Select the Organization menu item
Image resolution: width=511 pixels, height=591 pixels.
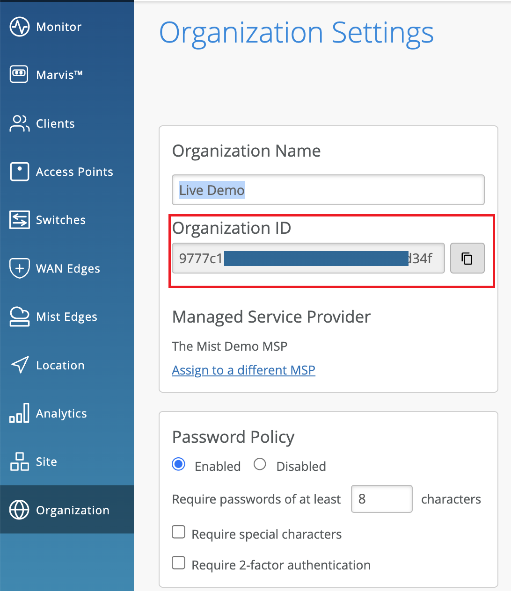coord(73,510)
